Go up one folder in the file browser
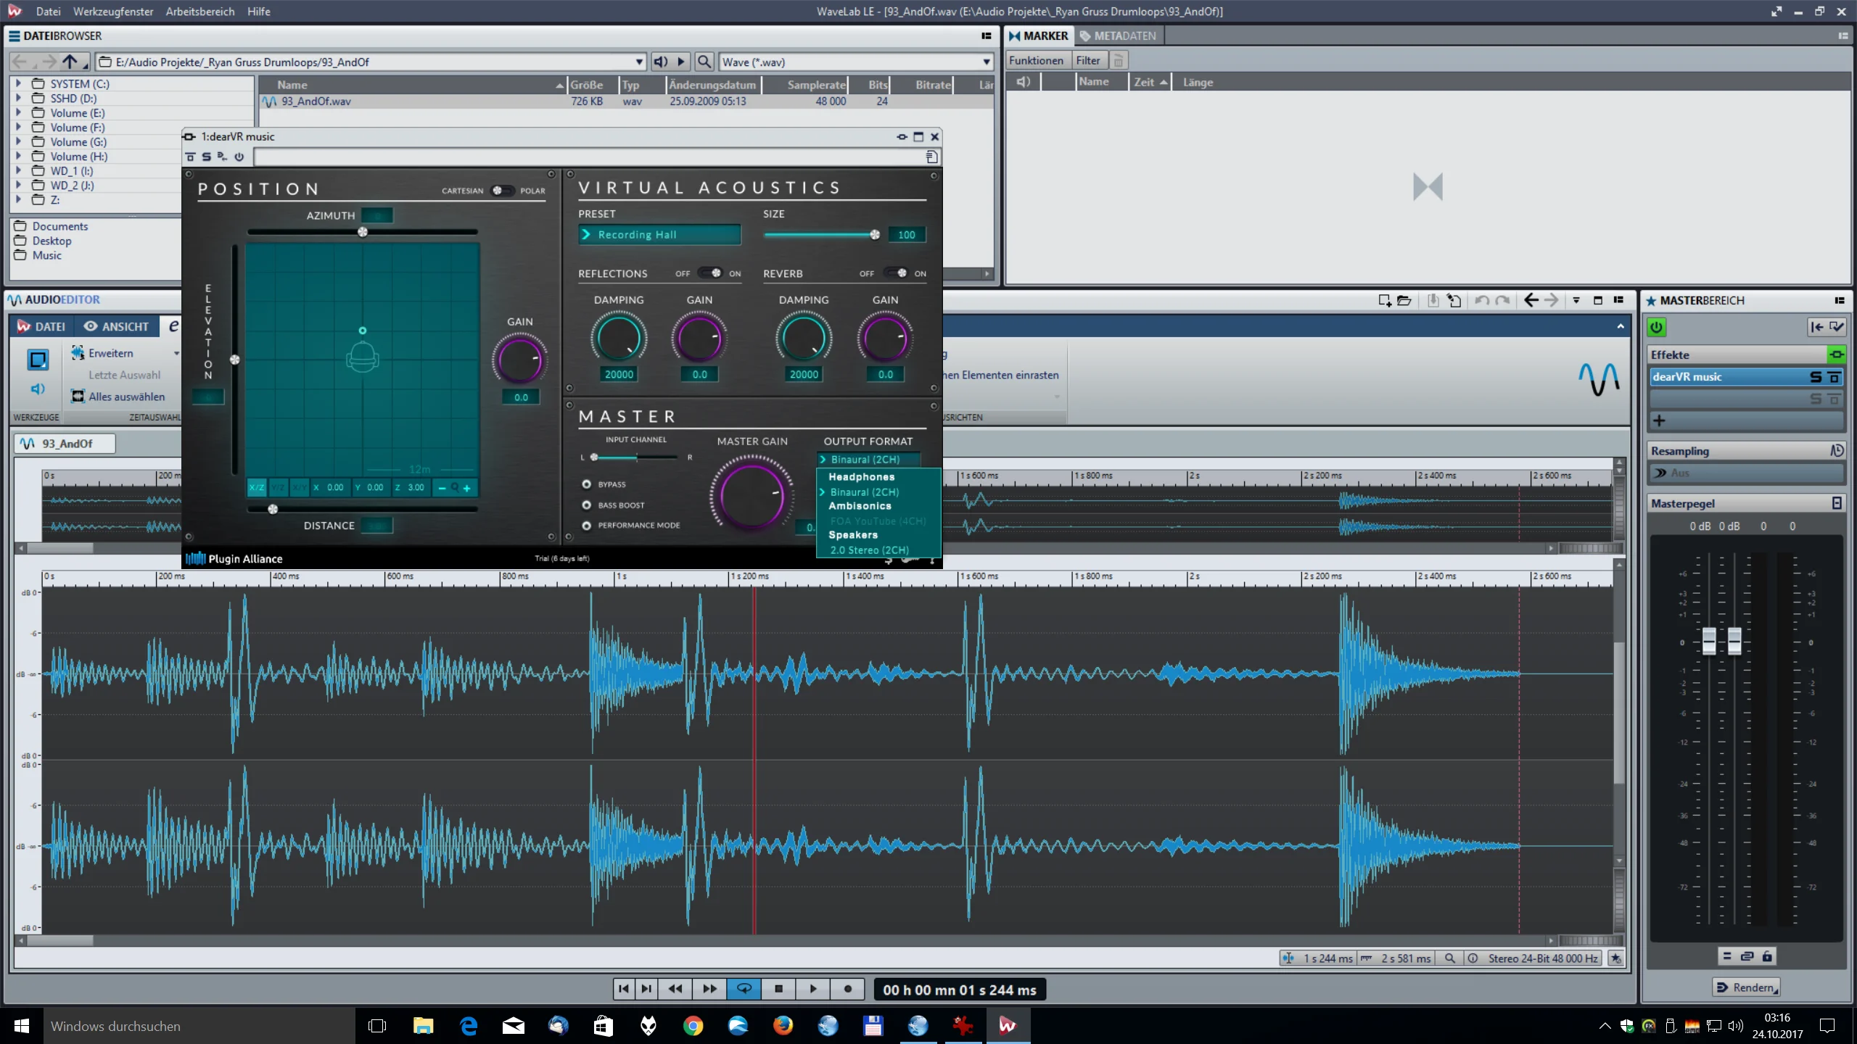The width and height of the screenshot is (1857, 1044). (x=70, y=62)
